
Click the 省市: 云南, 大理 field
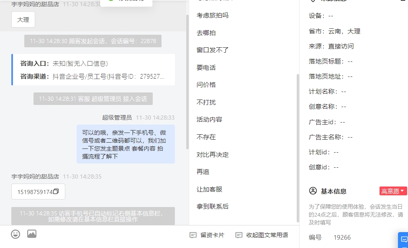[x=335, y=31]
